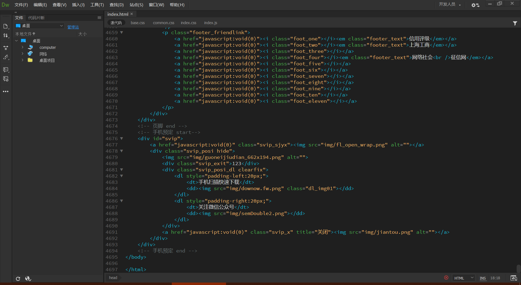Collapse code fold arrow at line 4676

[x=122, y=139]
